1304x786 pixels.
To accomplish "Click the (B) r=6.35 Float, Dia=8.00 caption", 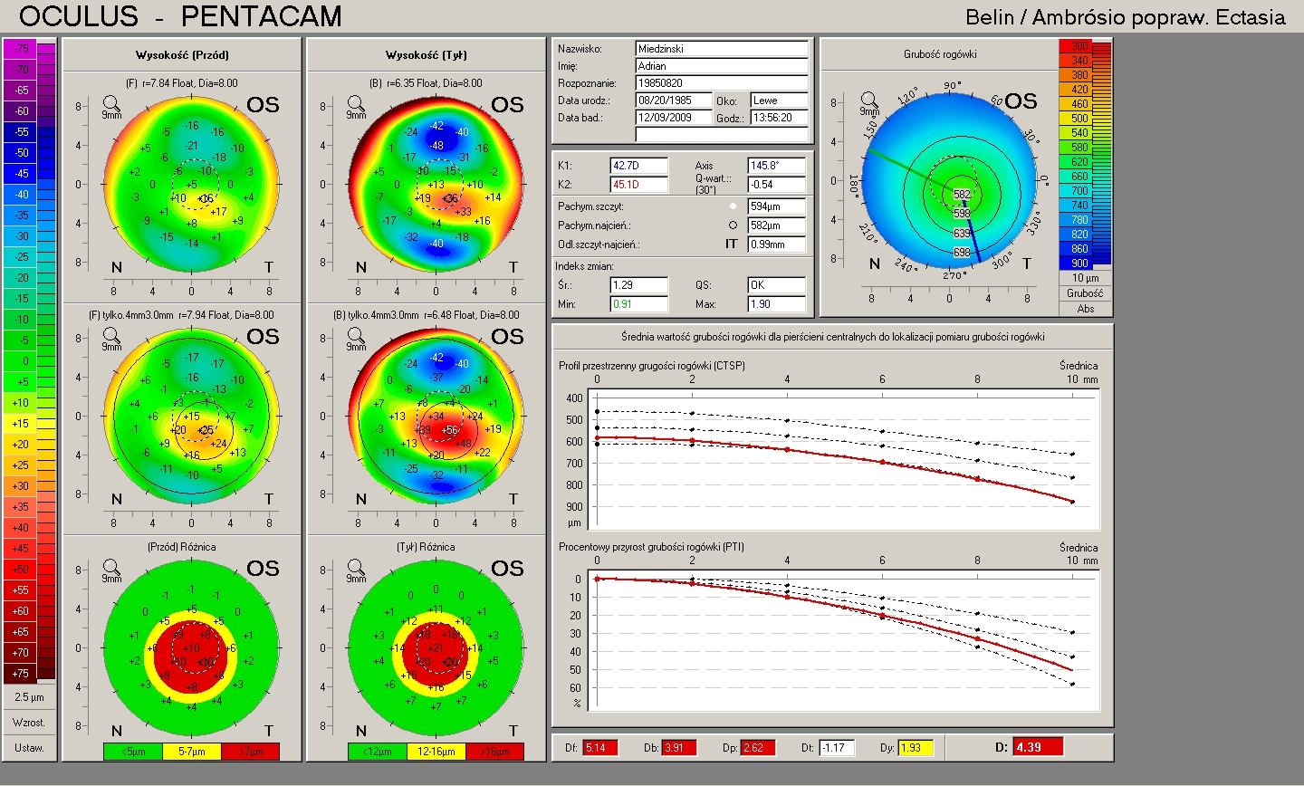I will pos(427,83).
